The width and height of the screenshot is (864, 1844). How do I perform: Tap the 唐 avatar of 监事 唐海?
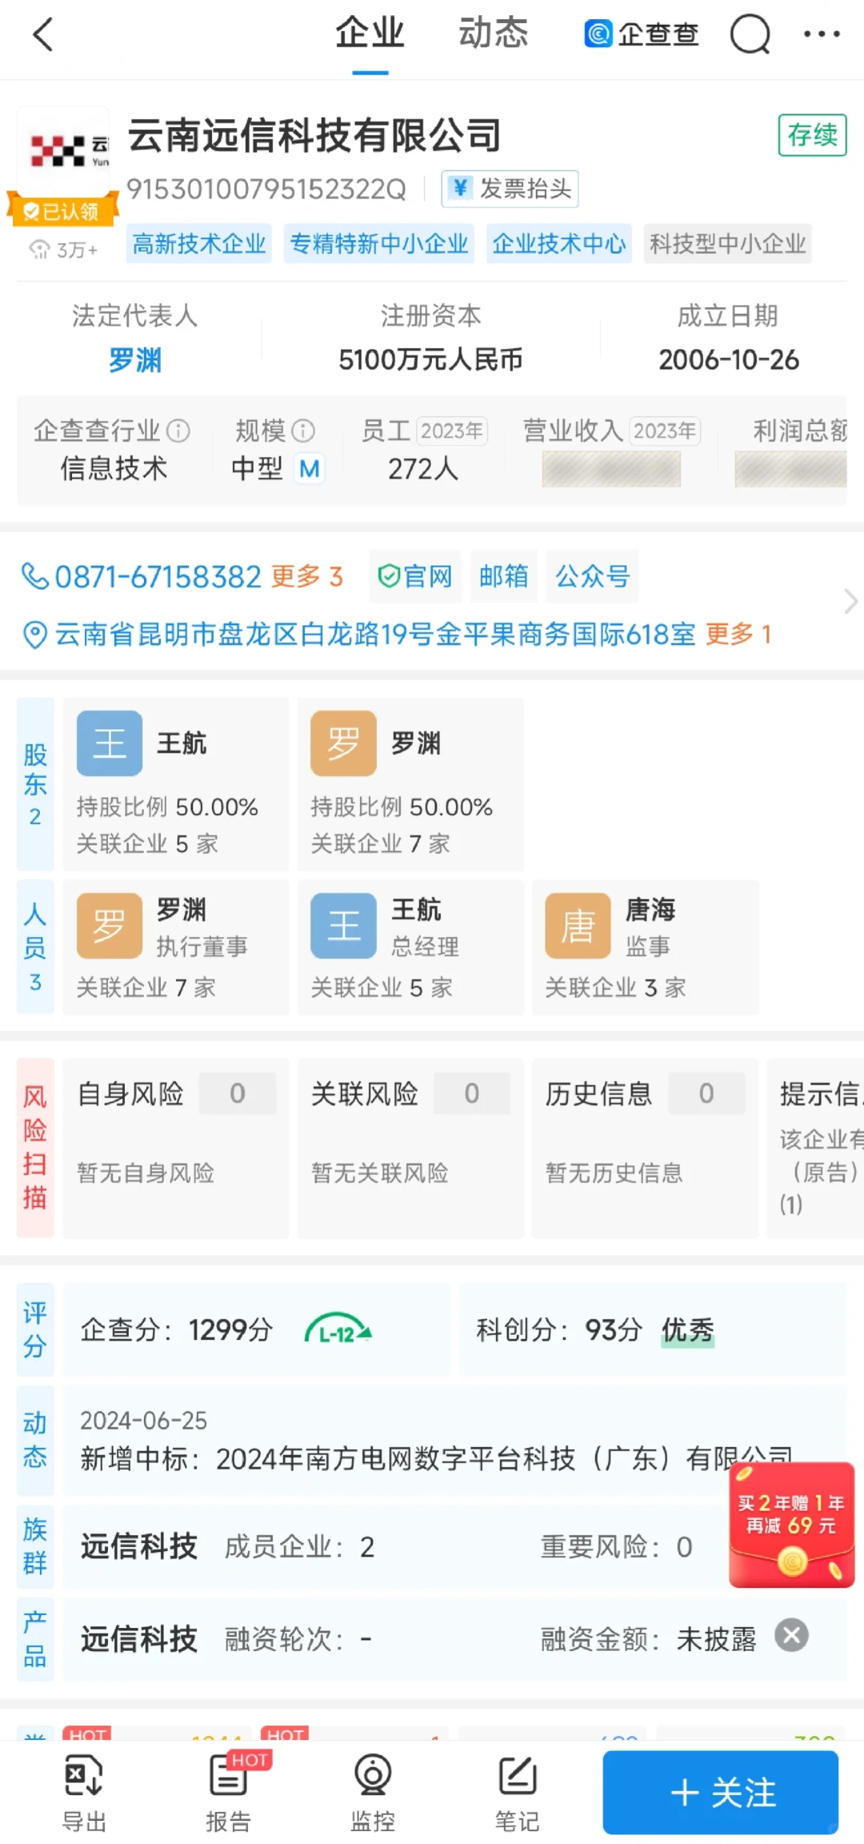tap(578, 926)
